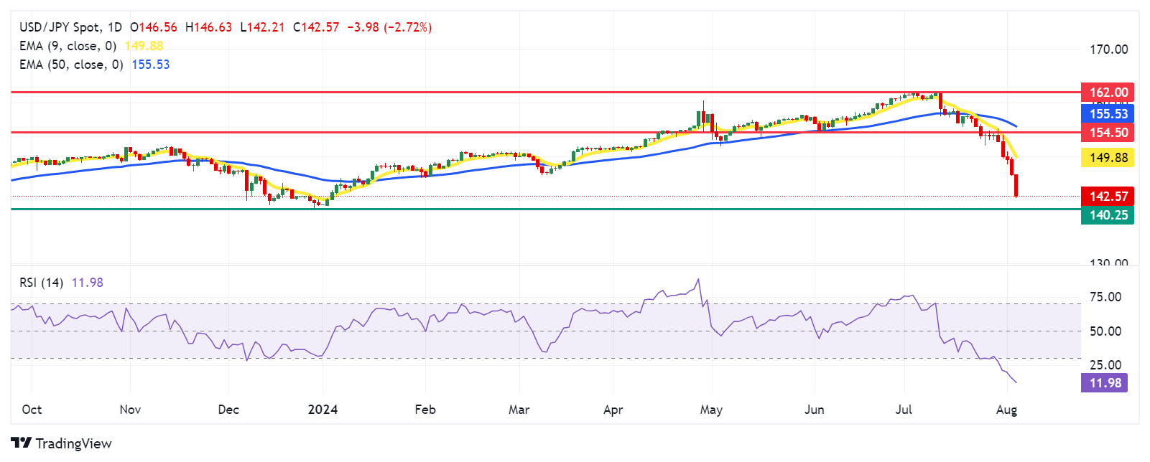Click the TradingView logo icon
This screenshot has height=462, width=1150.
click(x=21, y=443)
